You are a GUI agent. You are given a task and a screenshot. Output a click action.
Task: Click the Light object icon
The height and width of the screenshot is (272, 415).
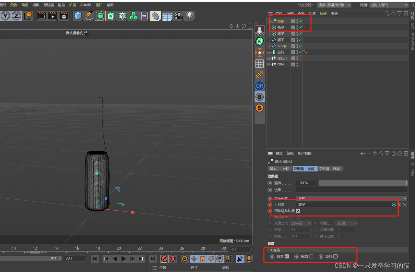click(190, 16)
